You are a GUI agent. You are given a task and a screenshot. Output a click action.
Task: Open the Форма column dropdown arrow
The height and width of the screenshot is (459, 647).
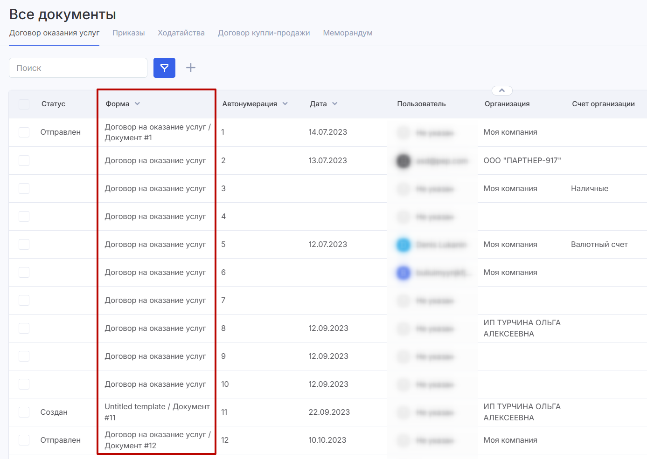pos(137,104)
